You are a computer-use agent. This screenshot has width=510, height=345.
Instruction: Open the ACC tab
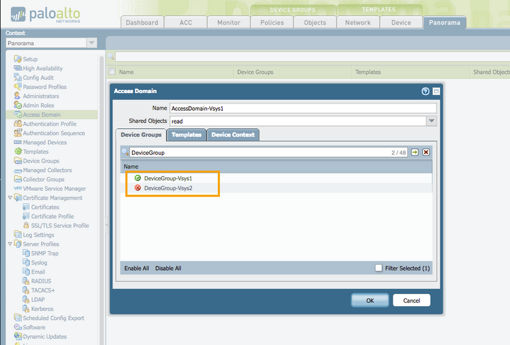pyautogui.click(x=186, y=22)
